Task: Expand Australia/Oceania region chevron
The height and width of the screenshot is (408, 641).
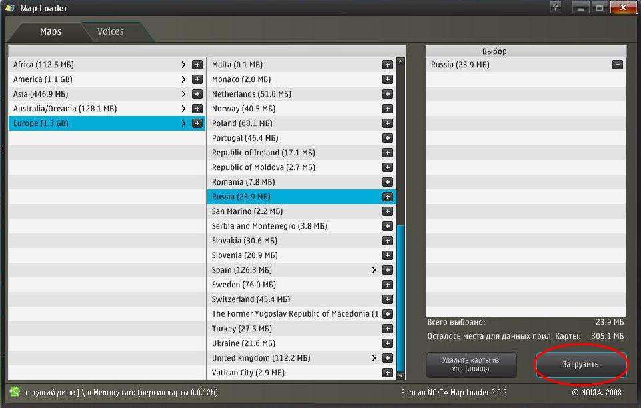Action: click(x=183, y=109)
